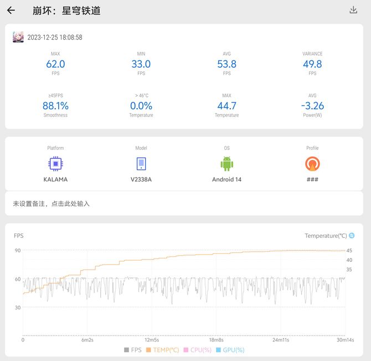Screen dimensions: 371x361
Task: Toggle FPS series in chart legend
Action: (133, 350)
